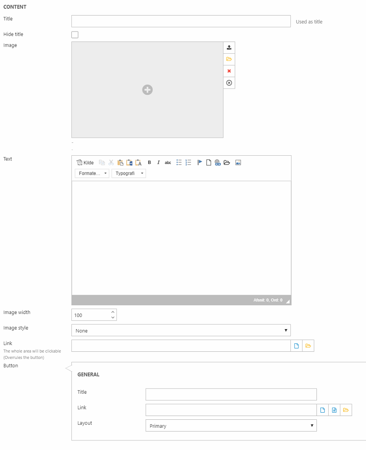Click the blank page icon in editor toolbar
The image size is (366, 450).
[x=209, y=162]
